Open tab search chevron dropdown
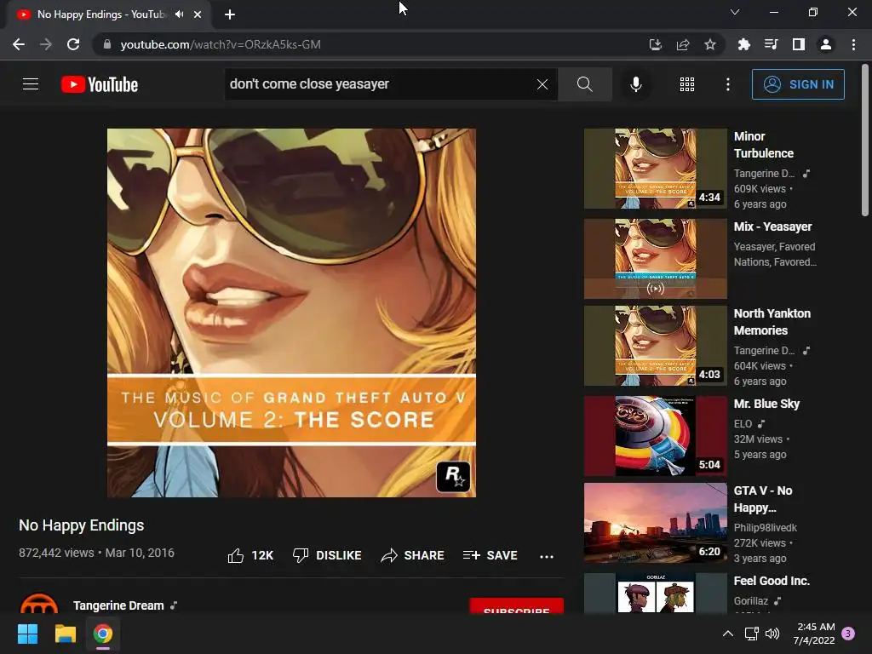 tap(734, 12)
